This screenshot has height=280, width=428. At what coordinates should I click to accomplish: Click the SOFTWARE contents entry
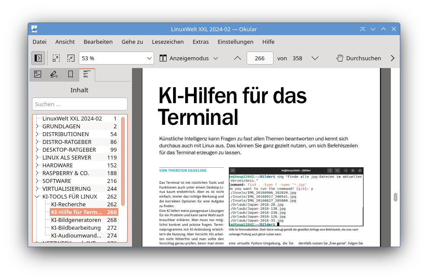point(80,181)
